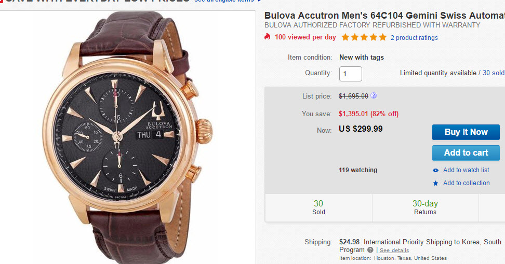Click the star icon for collection
This screenshot has width=505, height=264.
click(x=436, y=183)
